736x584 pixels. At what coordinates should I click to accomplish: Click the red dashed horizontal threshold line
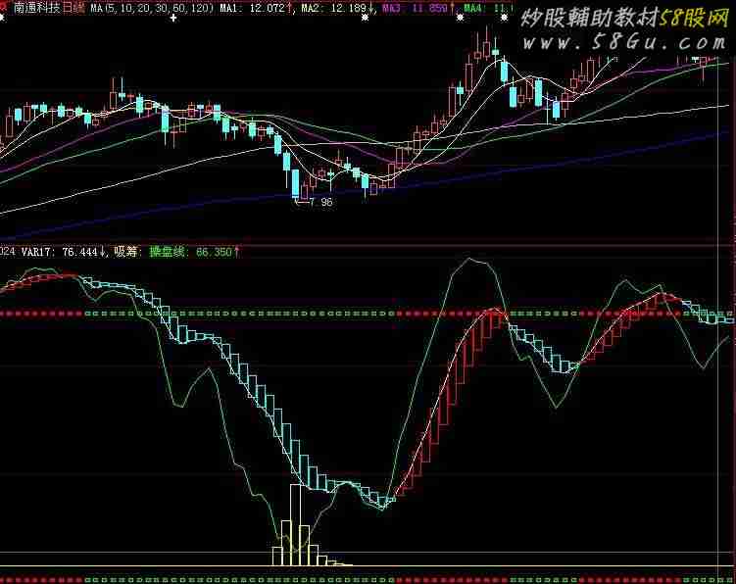[x=196, y=314]
